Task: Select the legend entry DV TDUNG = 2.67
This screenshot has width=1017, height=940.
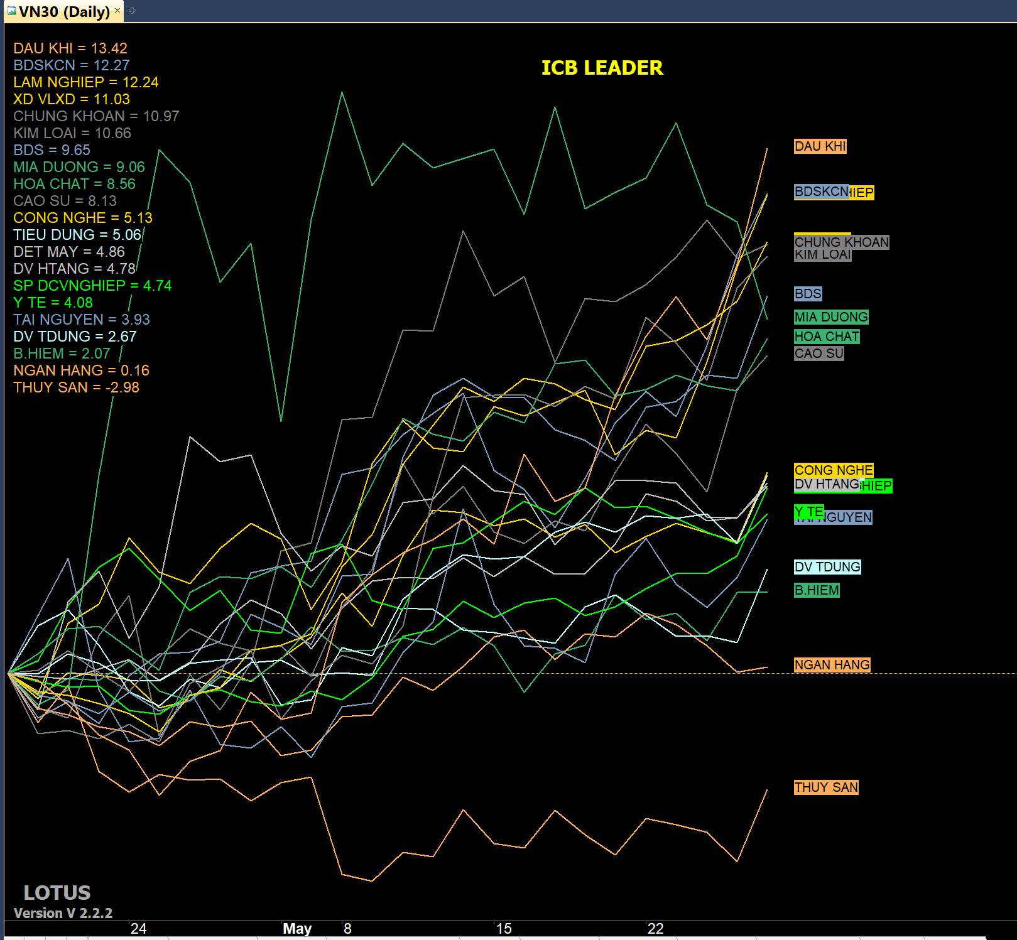Action: [x=75, y=337]
